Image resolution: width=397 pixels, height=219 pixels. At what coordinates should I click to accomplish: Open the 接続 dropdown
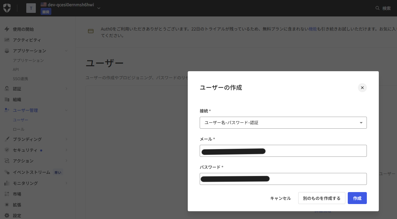[283, 123]
